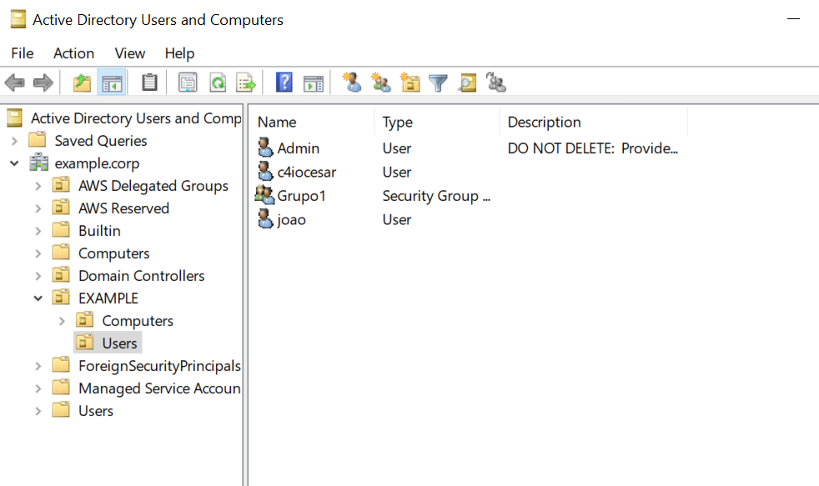
Task: Expand Computers under EXAMPLE
Action: [62, 320]
